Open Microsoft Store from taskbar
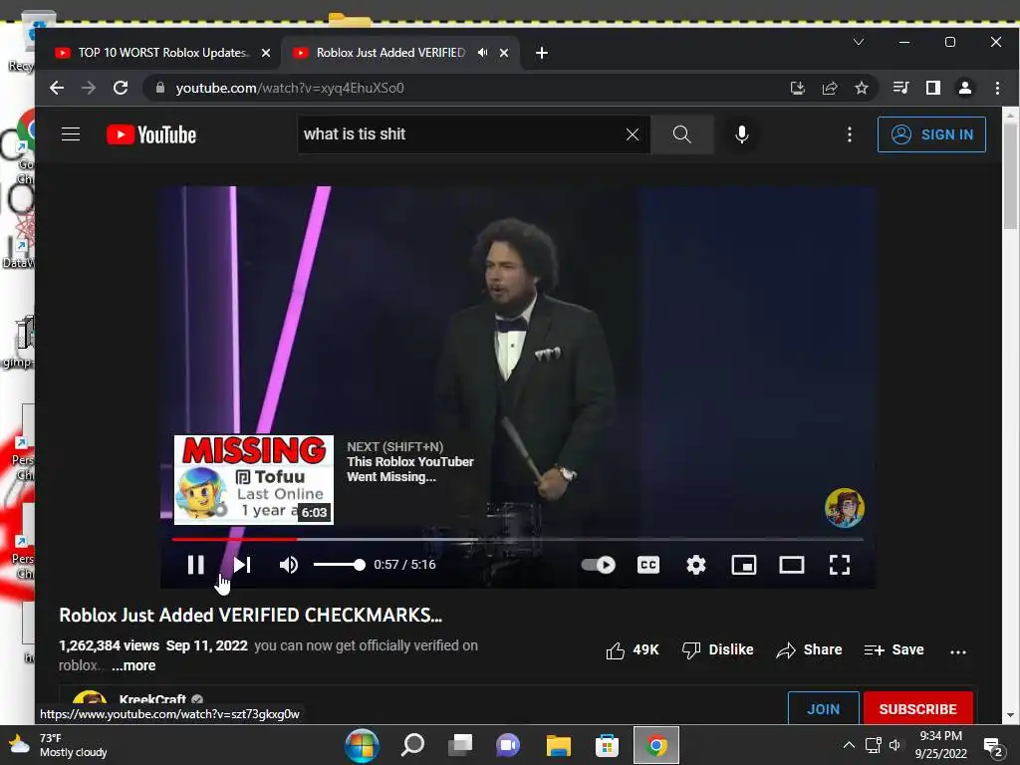1020x765 pixels. [x=607, y=745]
